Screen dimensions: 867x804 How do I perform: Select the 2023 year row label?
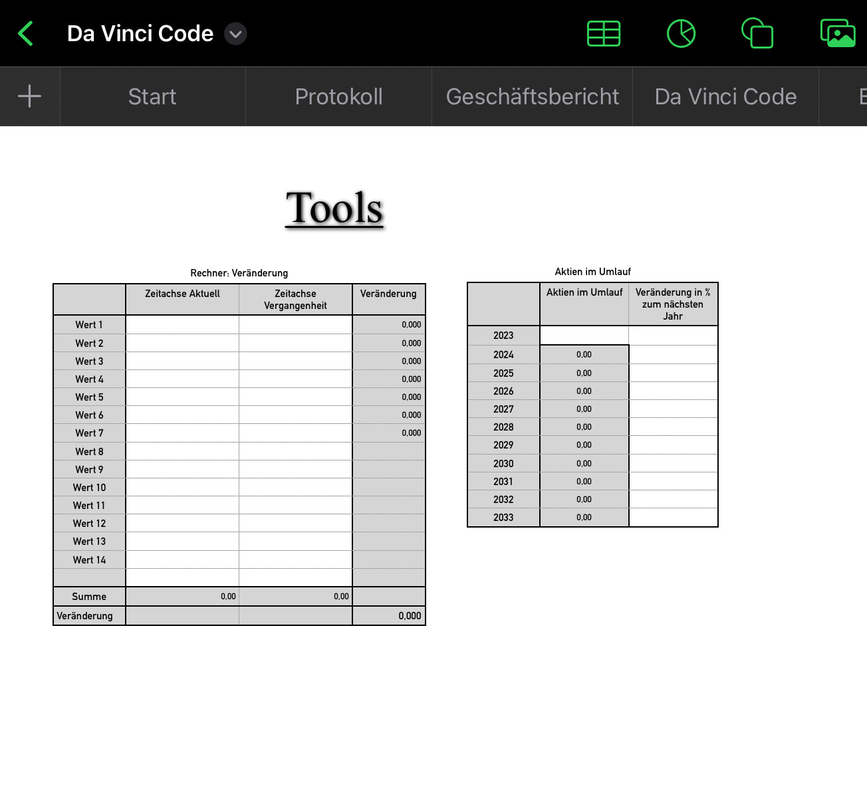coord(503,336)
